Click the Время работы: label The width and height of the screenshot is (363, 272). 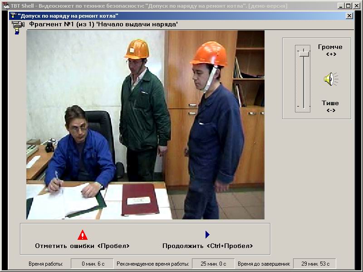pyautogui.click(x=46, y=264)
